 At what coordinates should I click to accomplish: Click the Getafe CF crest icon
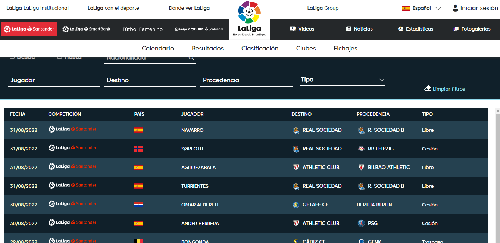296,205
